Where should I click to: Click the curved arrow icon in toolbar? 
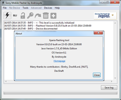pyautogui.click(x=38, y=16)
